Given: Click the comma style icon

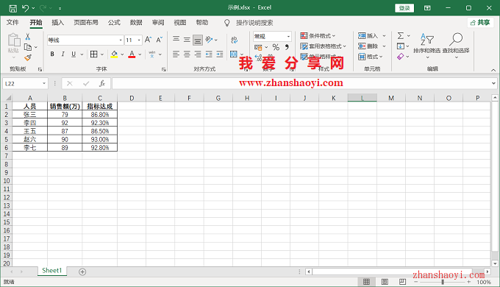Looking at the screenshot, I should tap(287, 47).
